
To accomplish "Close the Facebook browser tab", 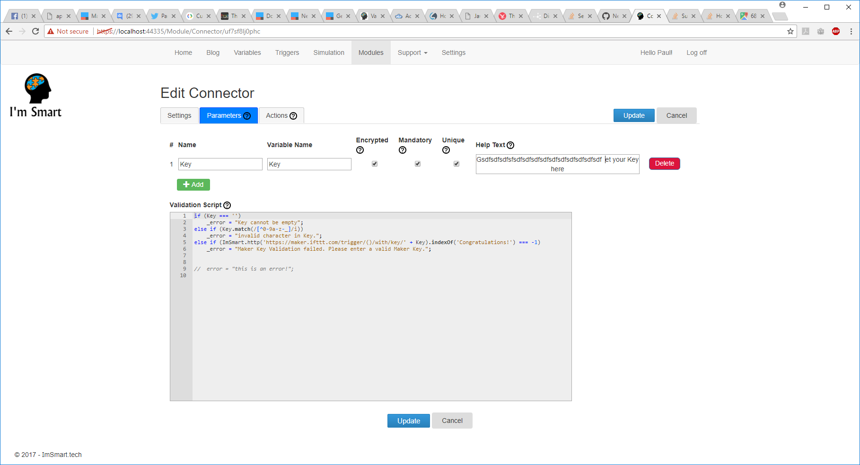I will tap(34, 16).
